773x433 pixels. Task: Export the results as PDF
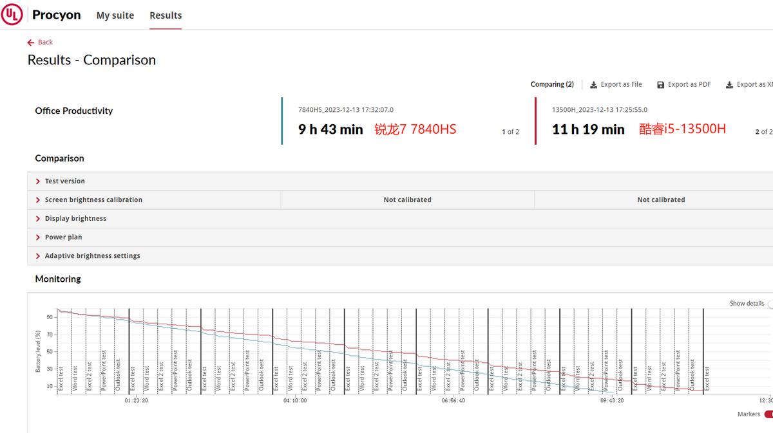pos(683,84)
